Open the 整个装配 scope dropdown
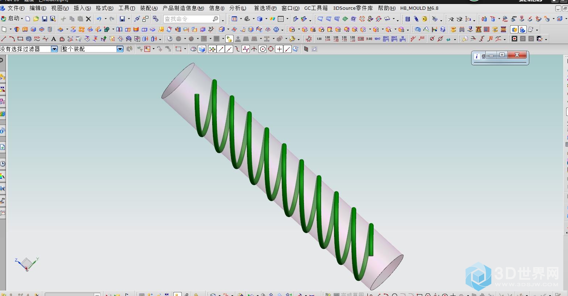This screenshot has width=568, height=296. pos(120,49)
